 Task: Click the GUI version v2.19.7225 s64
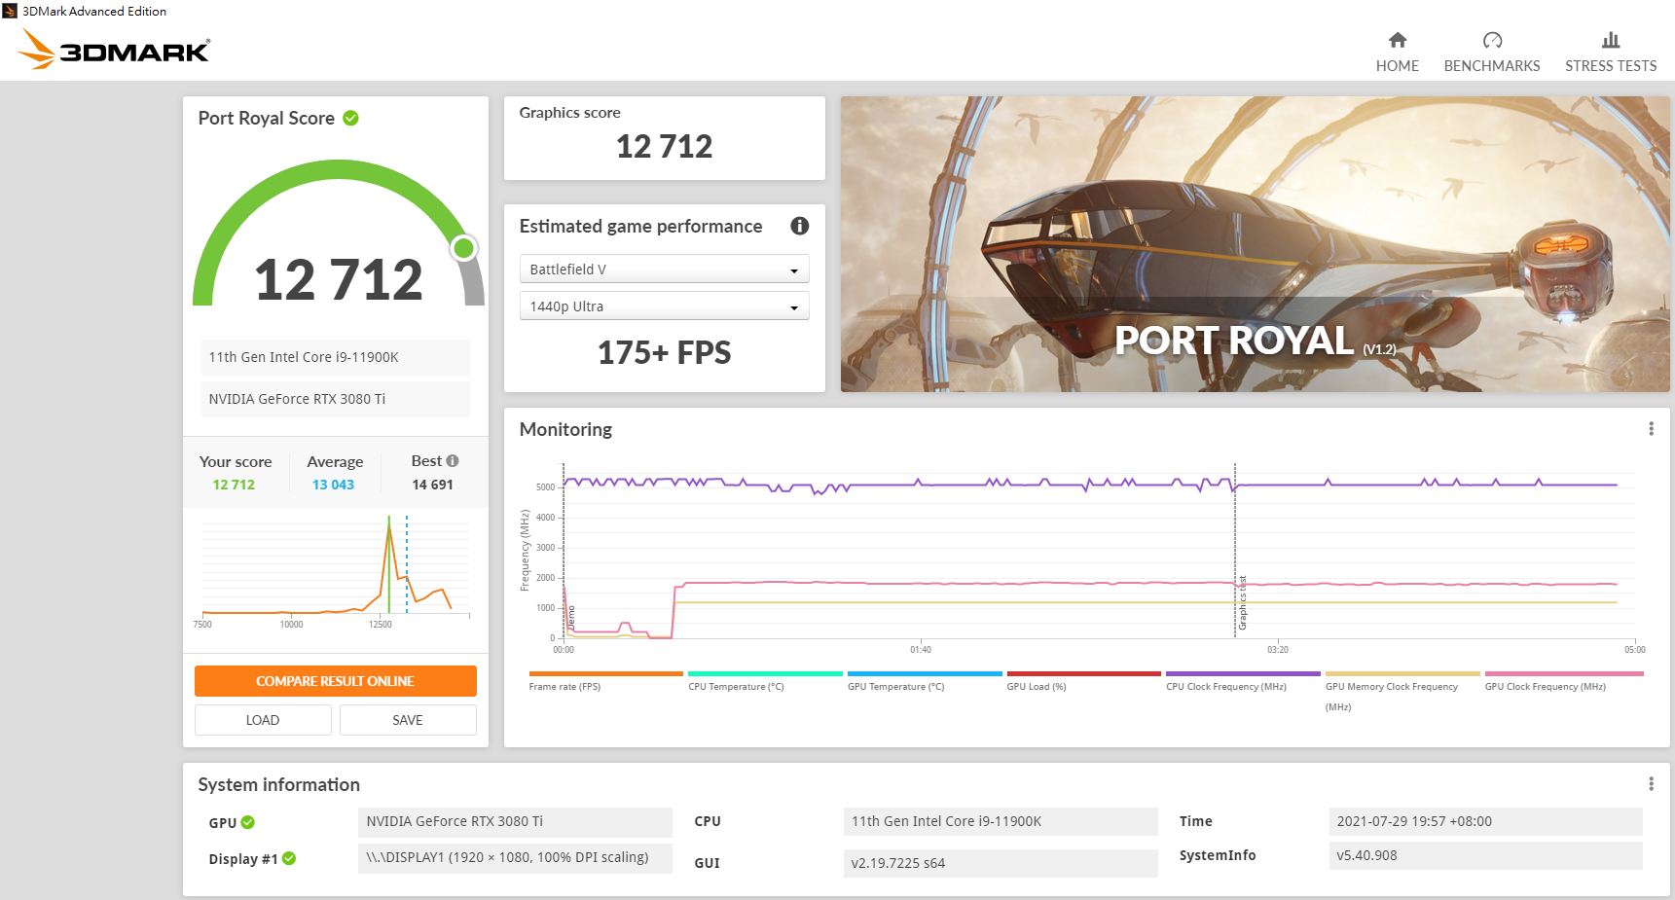click(x=1001, y=863)
